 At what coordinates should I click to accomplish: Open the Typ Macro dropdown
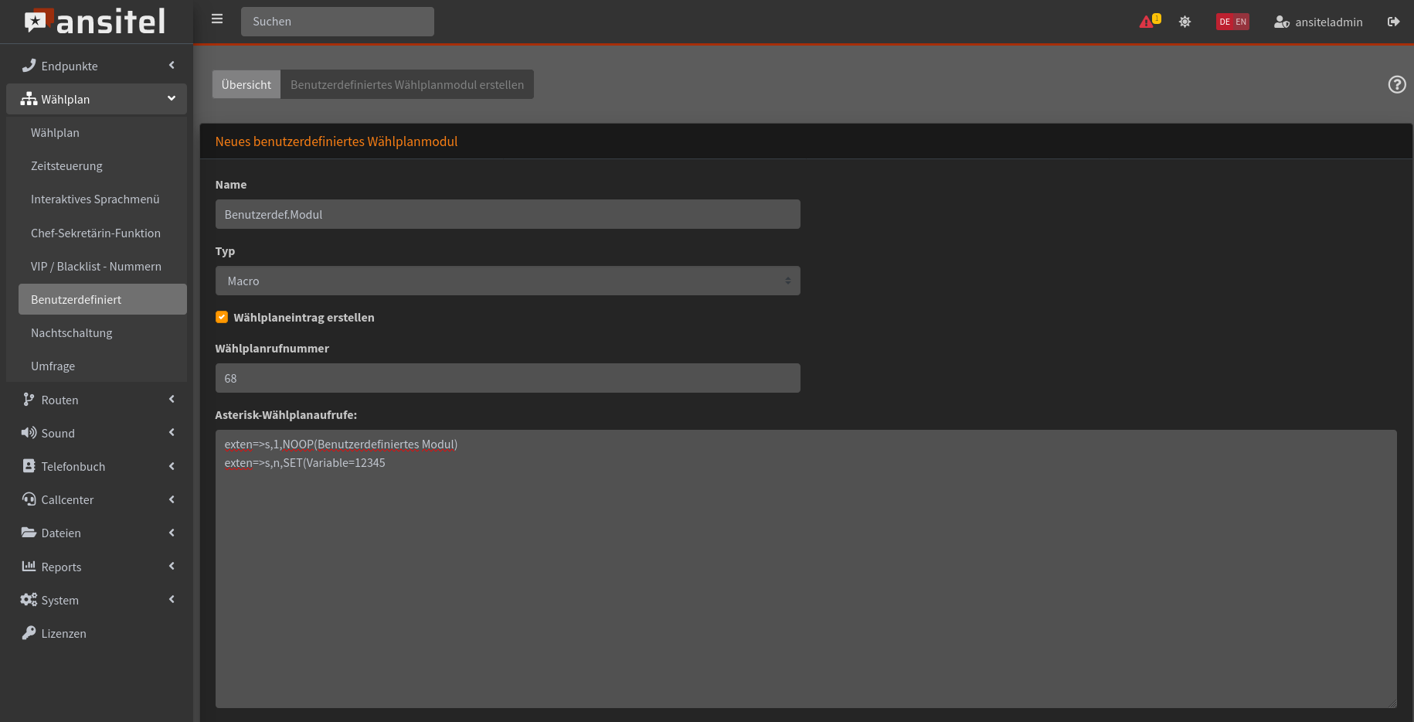coord(507,281)
